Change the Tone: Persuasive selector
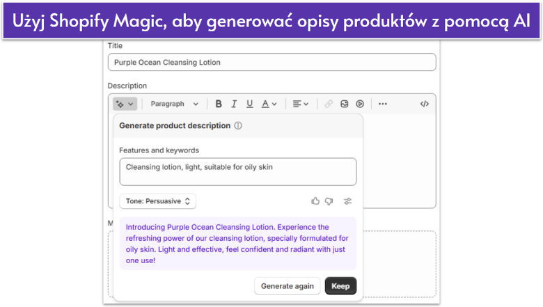This screenshot has width=543, height=307. [158, 201]
